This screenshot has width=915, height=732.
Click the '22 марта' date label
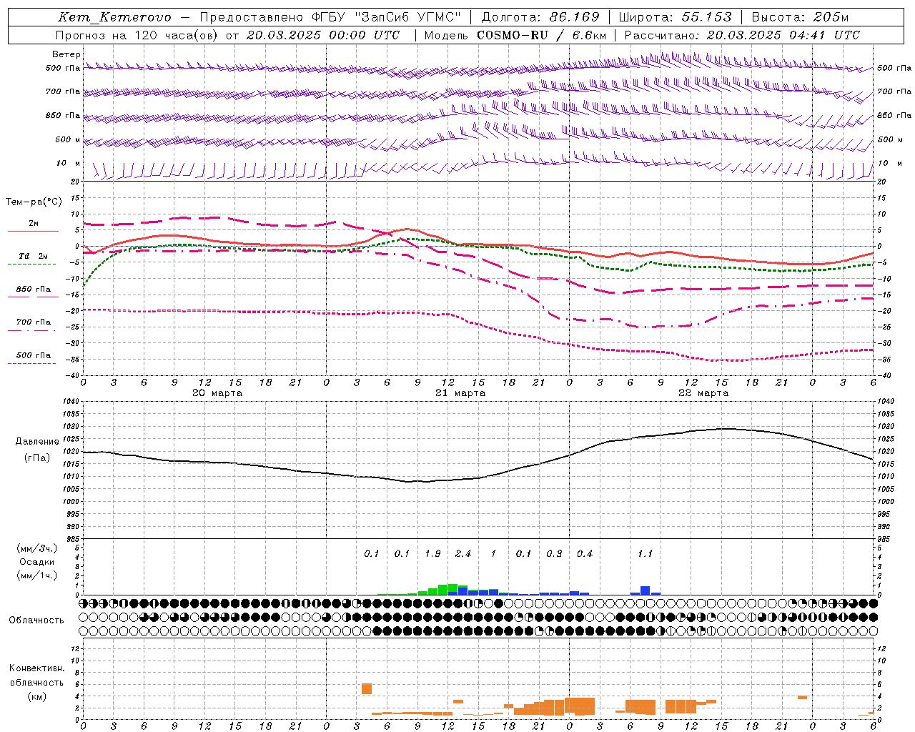pos(703,393)
